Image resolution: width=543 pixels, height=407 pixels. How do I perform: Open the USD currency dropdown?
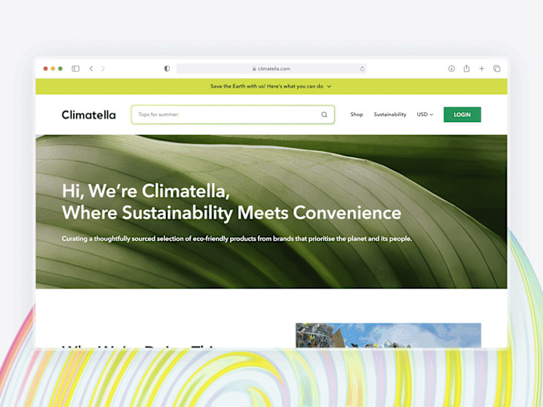(425, 115)
